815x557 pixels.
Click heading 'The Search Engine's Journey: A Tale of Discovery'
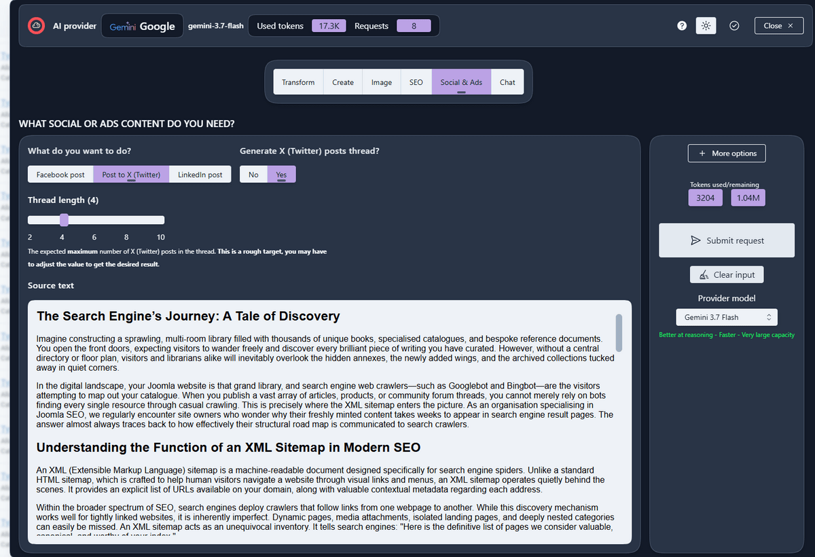[x=188, y=317]
